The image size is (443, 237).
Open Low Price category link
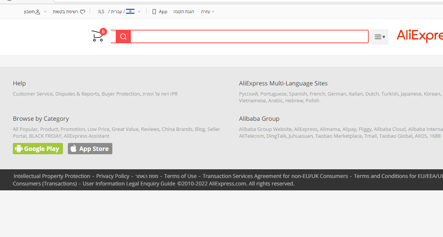click(x=98, y=129)
